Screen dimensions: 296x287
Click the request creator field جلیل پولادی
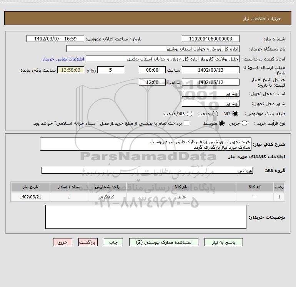click(163, 59)
